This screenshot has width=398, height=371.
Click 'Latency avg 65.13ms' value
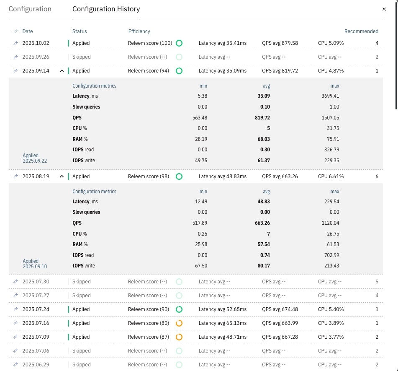[222, 323]
